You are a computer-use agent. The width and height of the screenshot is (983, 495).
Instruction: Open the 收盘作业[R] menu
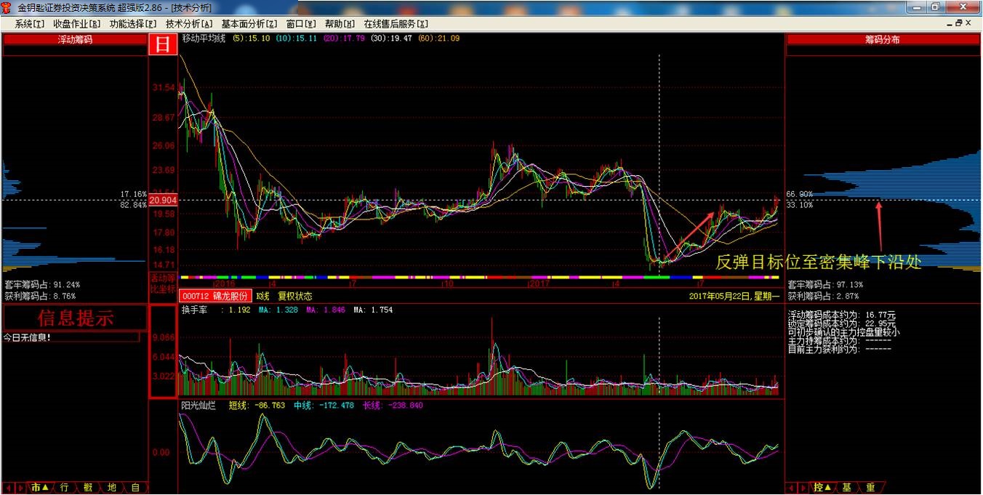pyautogui.click(x=77, y=23)
